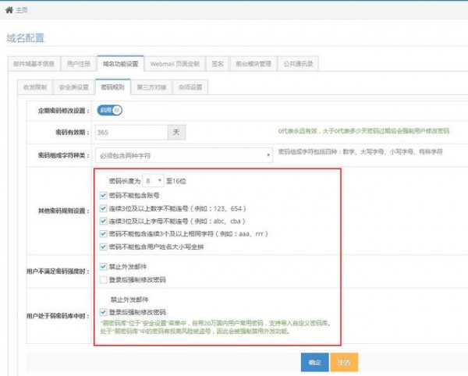Click the blue 确定 button
Screen dimensions: 468x376
(314, 362)
